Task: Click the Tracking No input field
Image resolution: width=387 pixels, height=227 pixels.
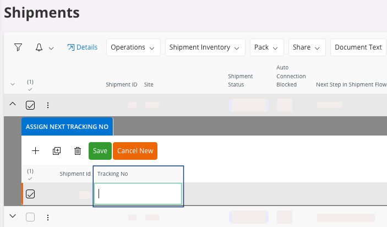Action: click(x=138, y=193)
